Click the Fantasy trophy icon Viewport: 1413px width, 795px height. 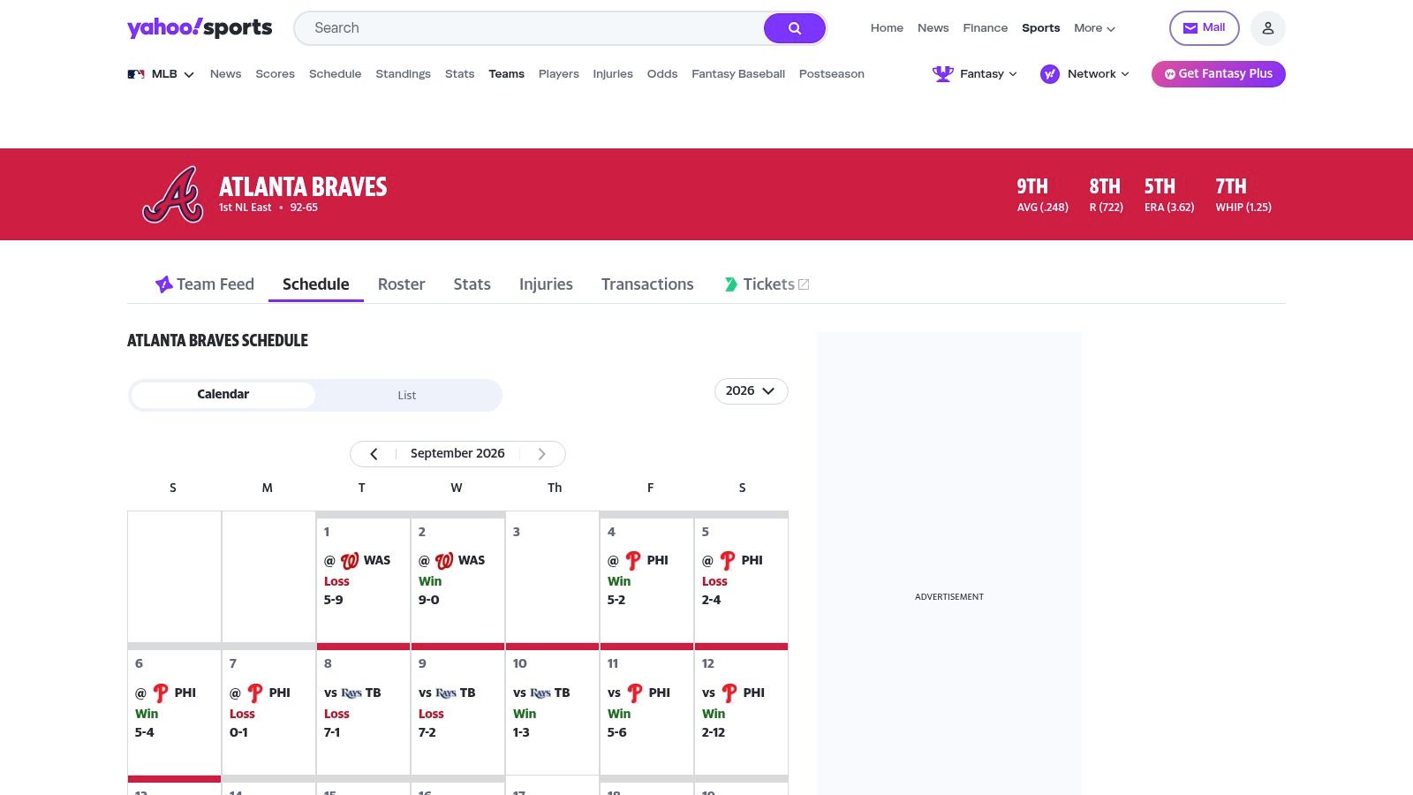click(x=943, y=74)
